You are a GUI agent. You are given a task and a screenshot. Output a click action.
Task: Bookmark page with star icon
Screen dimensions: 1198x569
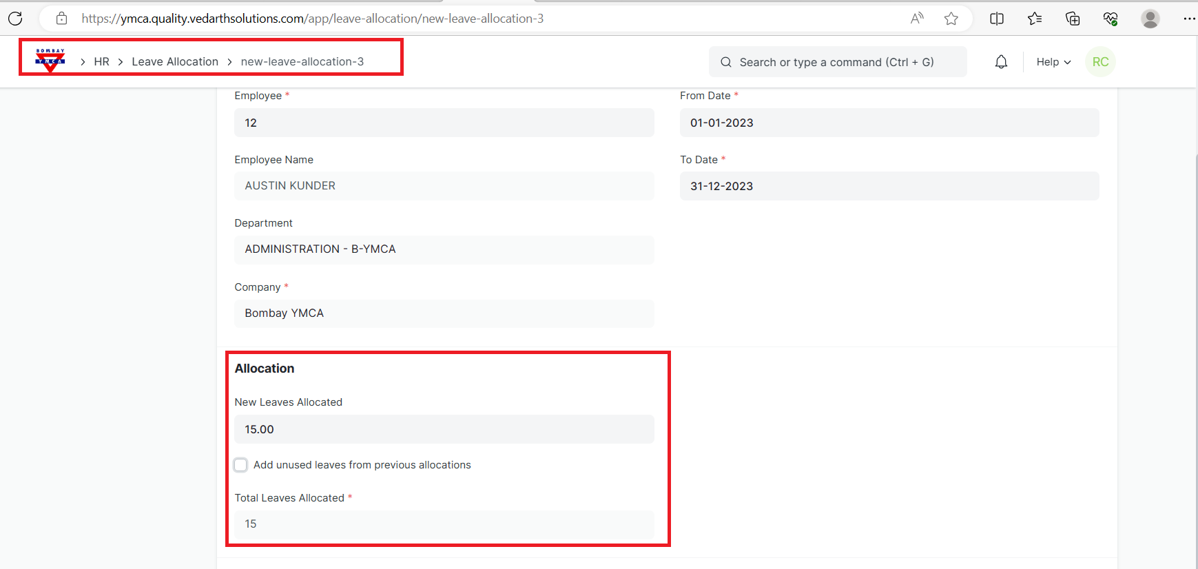pyautogui.click(x=951, y=19)
